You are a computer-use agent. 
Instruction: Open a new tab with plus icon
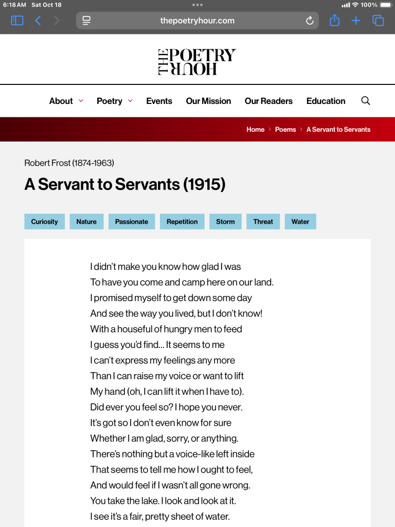pos(356,21)
